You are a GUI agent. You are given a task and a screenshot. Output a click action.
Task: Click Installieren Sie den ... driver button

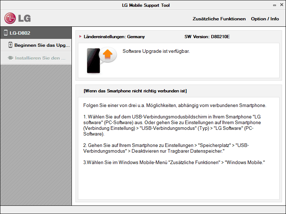(x=36, y=58)
